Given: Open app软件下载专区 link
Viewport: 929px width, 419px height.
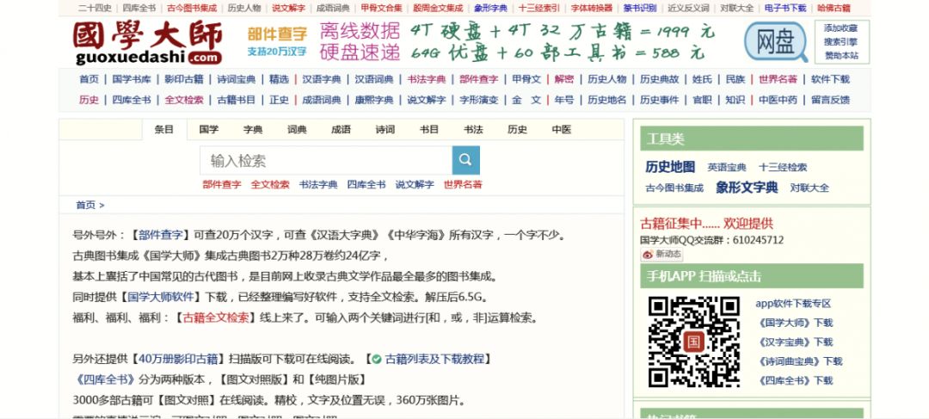Looking at the screenshot, I should 793,304.
